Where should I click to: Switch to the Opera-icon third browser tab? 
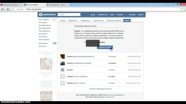(58, 5)
